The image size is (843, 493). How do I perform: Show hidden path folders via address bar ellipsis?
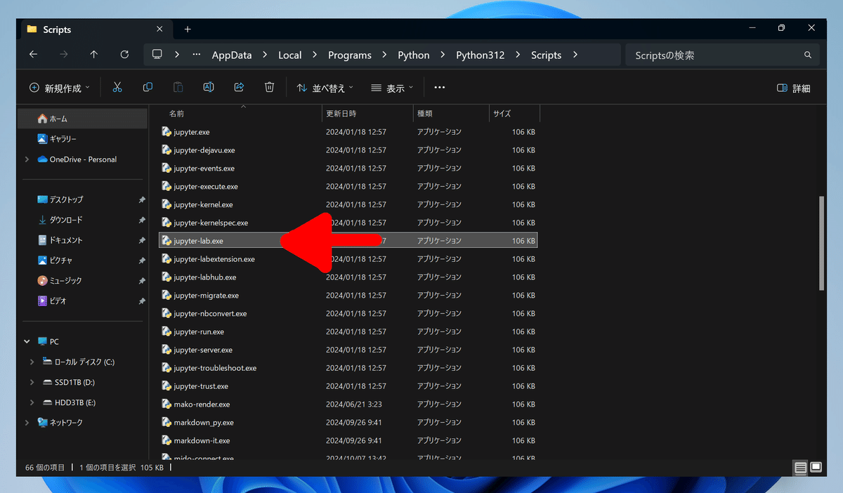[x=196, y=55]
